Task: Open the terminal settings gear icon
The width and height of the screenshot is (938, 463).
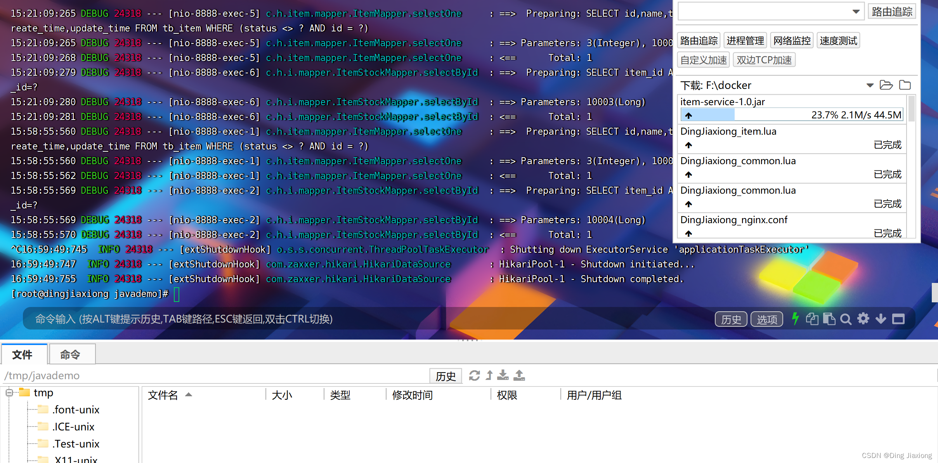Action: pyautogui.click(x=863, y=319)
